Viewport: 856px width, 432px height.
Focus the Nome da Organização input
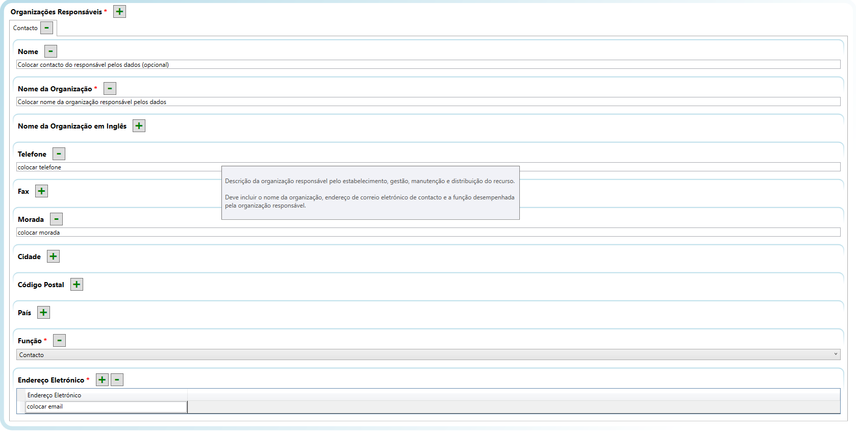click(x=428, y=102)
